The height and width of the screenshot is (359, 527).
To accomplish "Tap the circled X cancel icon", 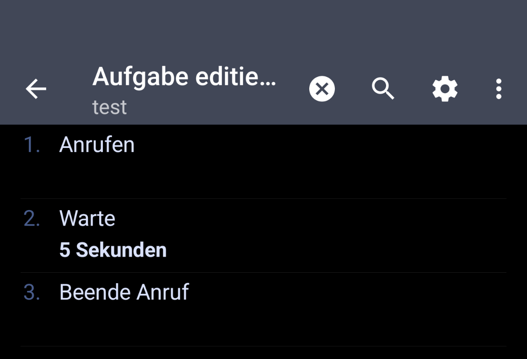I will [322, 89].
